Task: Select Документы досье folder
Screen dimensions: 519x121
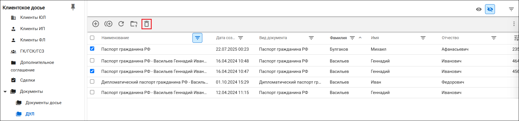Action: tap(43, 103)
